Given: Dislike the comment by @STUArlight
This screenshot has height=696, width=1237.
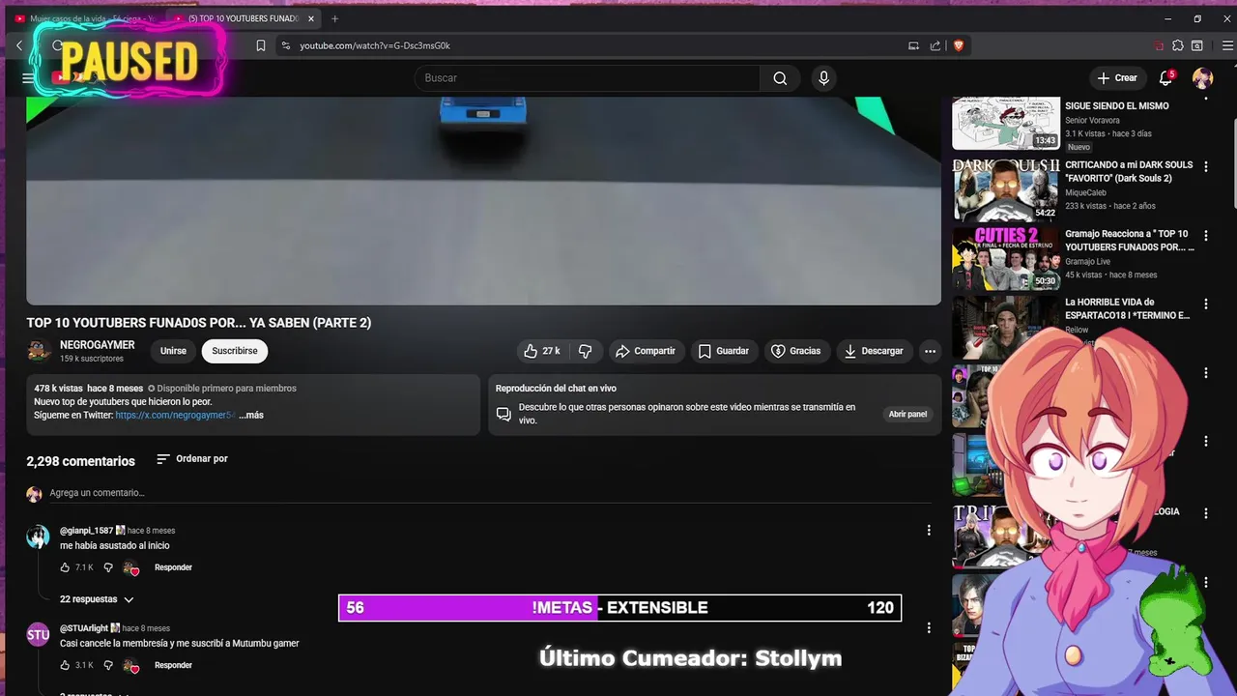Looking at the screenshot, I should pos(108,665).
